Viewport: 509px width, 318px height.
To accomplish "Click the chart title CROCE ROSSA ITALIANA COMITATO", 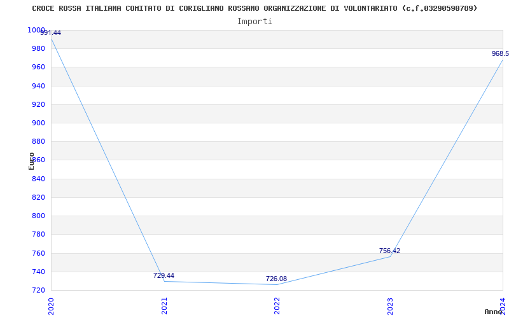I will tap(254, 8).
